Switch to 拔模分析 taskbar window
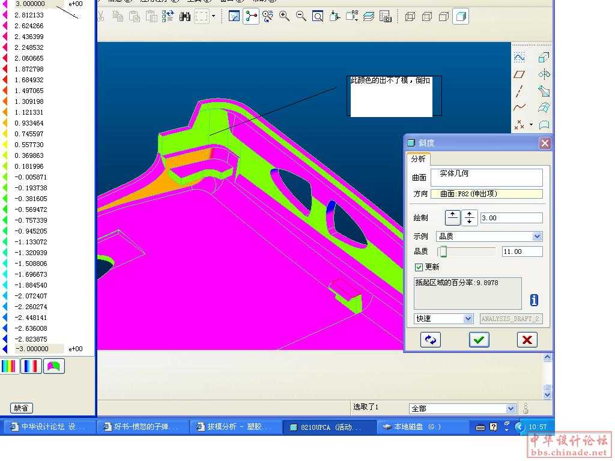 [x=234, y=427]
